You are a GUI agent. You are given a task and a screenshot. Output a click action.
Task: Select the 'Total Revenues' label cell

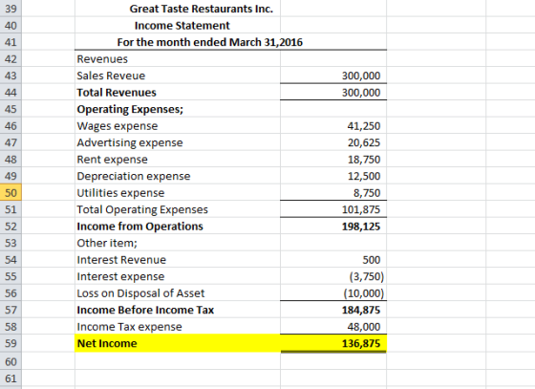178,92
